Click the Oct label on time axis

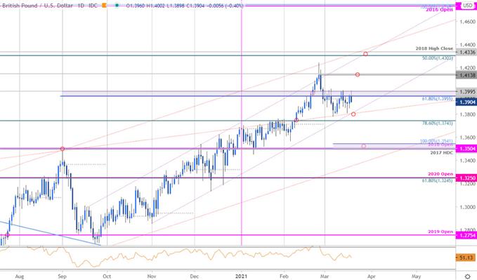[107, 276]
